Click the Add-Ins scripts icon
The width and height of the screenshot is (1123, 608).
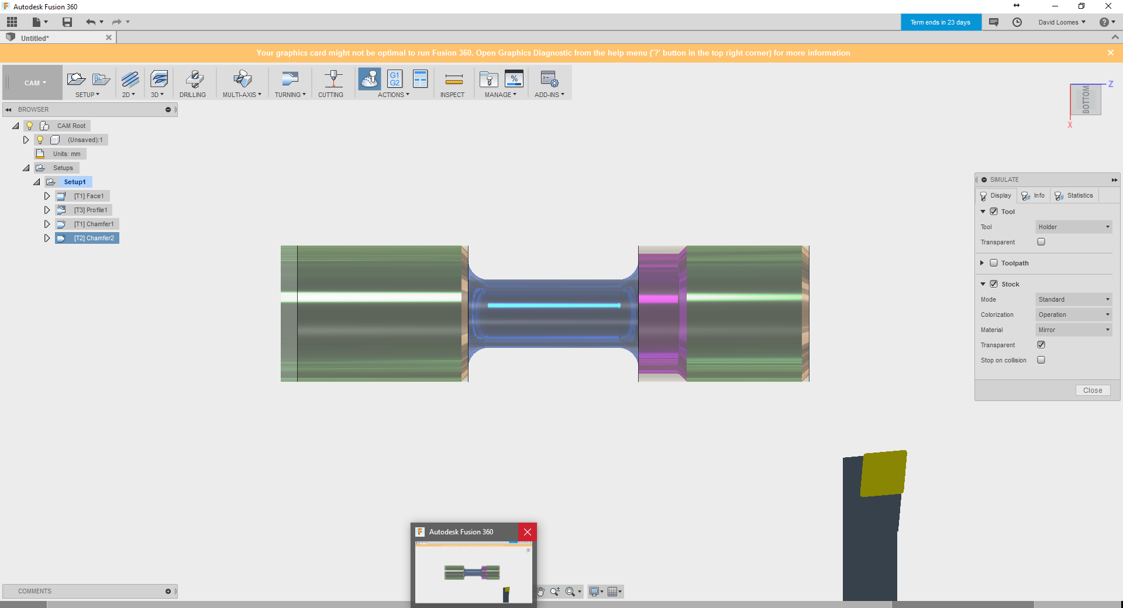click(x=549, y=79)
